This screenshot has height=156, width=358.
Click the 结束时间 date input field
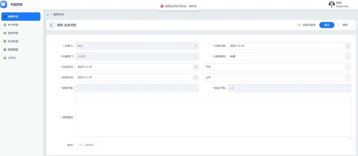click(x=137, y=77)
